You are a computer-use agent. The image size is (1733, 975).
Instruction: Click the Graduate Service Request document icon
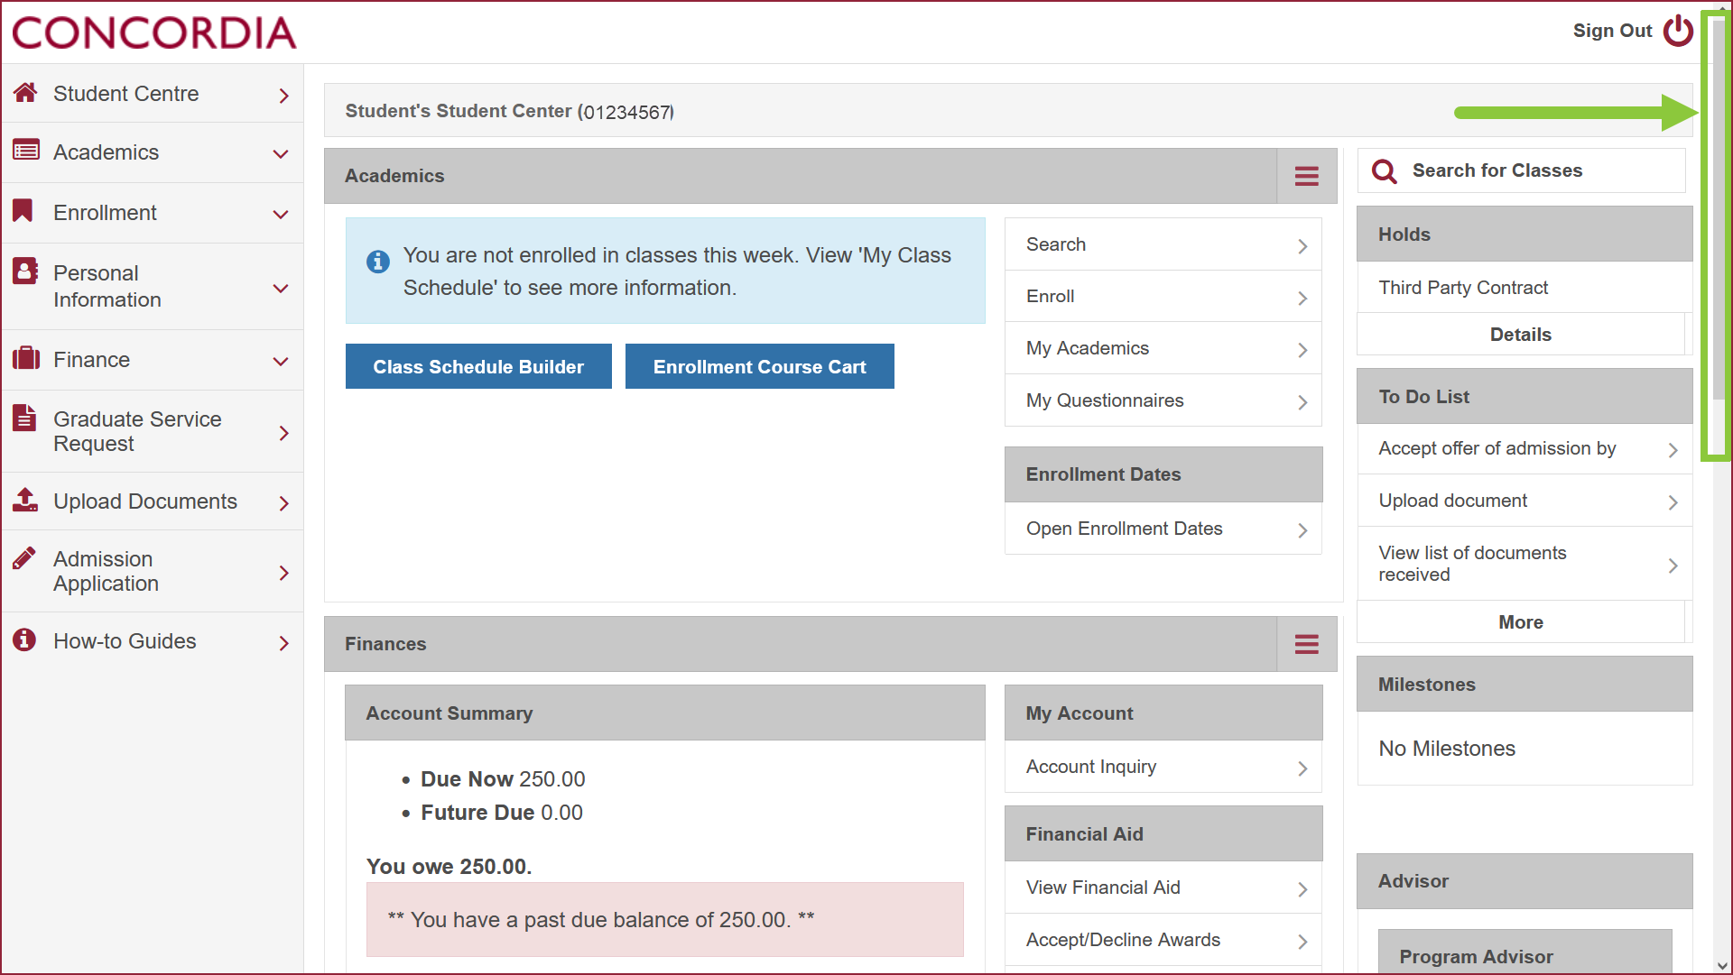tap(24, 418)
